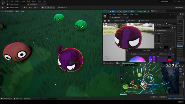The width and height of the screenshot is (185, 104).
Task: Toggle Show Inactive in material editor toolbar
Action: (119, 21)
